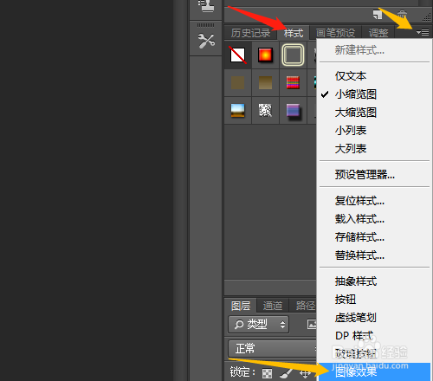
Task: Choose 载入样式... menu entry
Action: 359,219
